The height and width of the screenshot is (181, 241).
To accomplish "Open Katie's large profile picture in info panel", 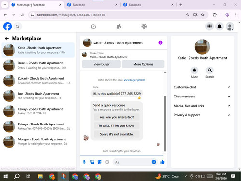I will click(202, 47).
